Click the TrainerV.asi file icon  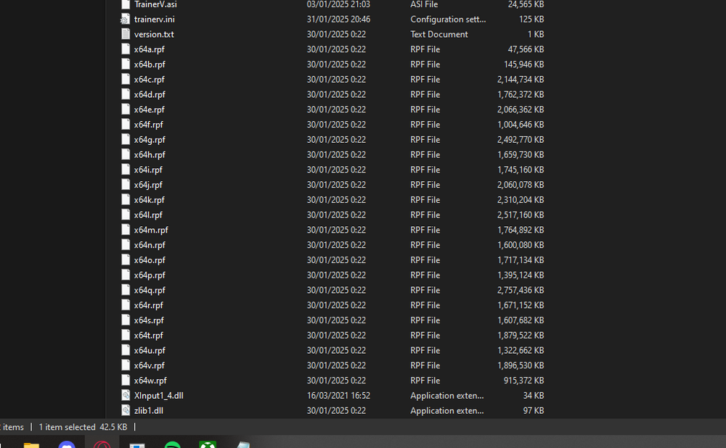(x=124, y=4)
